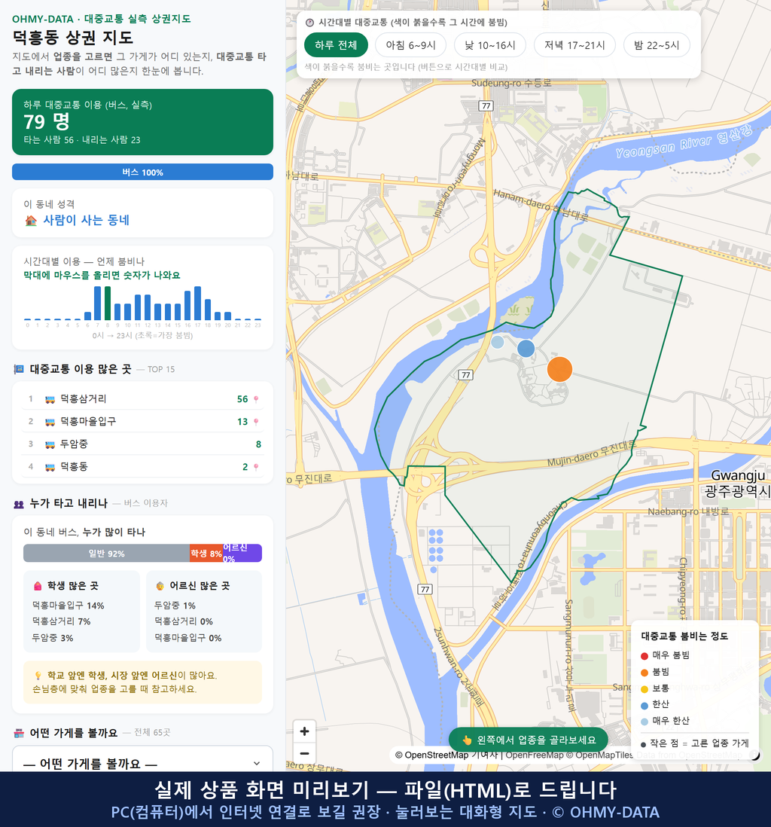This screenshot has width=771, height=827.
Task: Click the 왼쪽에서 업종을 골라보세요 green pill
Action: point(528,740)
